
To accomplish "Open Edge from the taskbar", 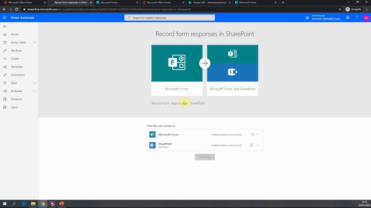I will pyautogui.click(x=24, y=203).
